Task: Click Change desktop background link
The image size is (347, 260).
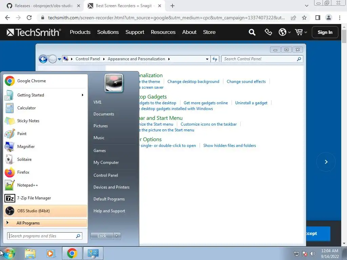Action: [193, 82]
